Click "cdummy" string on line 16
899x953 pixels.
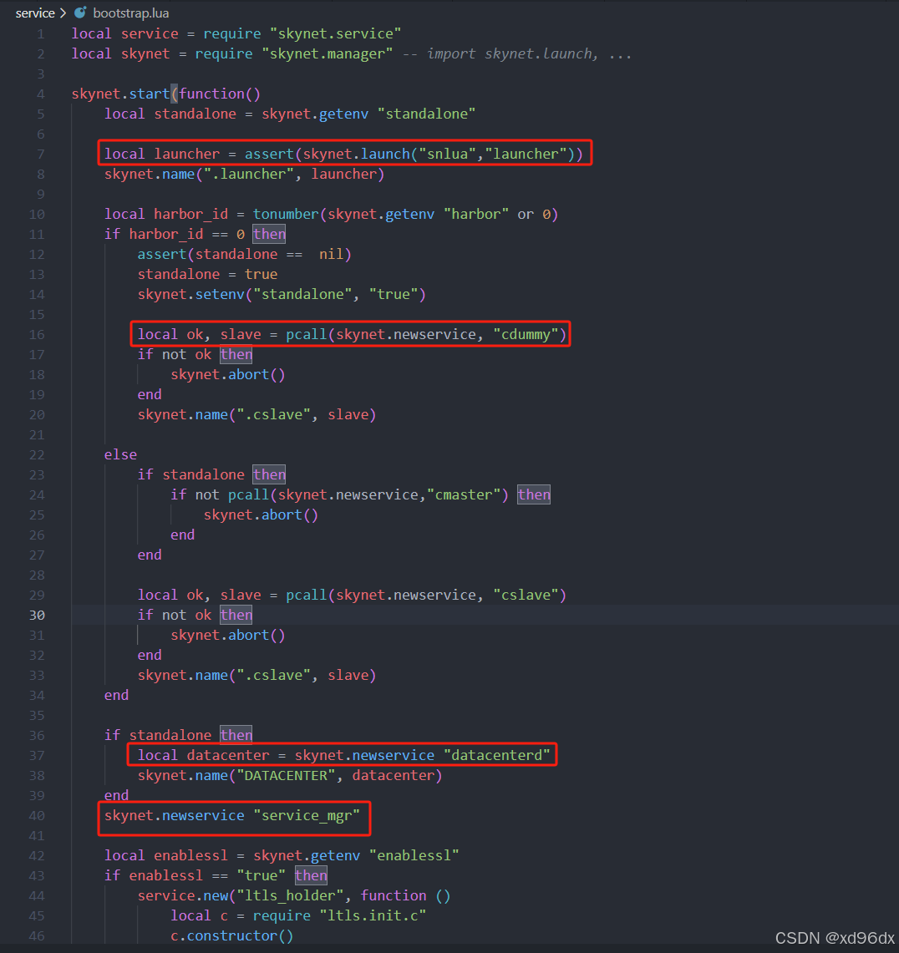(x=526, y=334)
